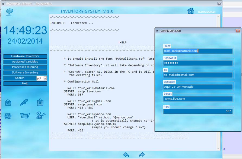Focus the Password field in Configuration
Screen dimensions: 242x159
point(198,63)
